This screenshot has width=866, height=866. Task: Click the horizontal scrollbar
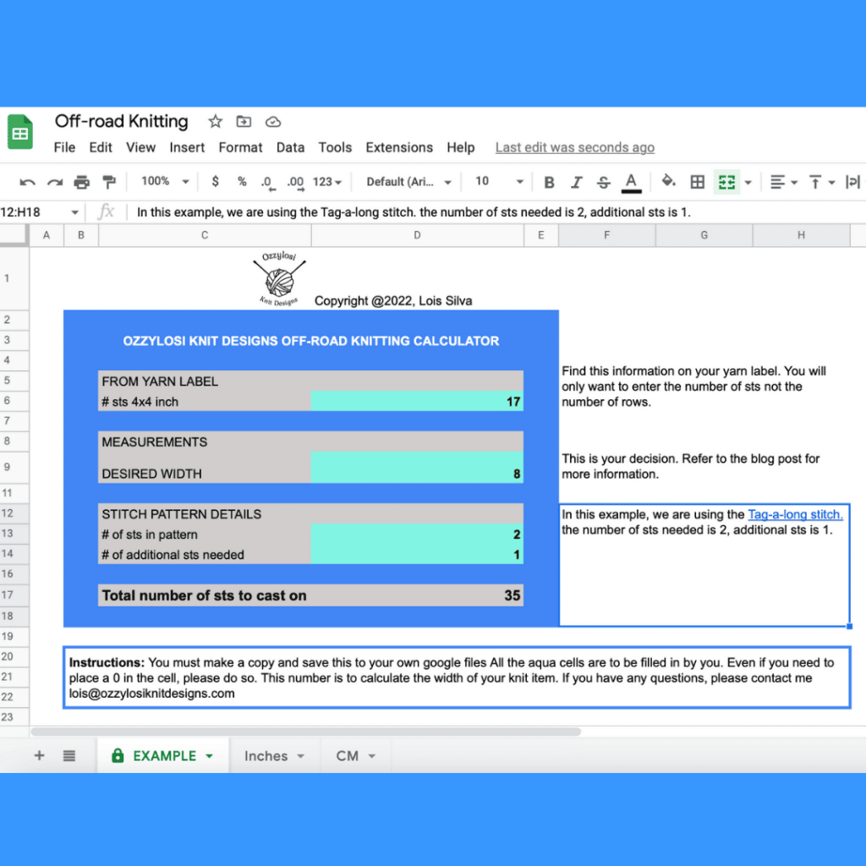[305, 732]
